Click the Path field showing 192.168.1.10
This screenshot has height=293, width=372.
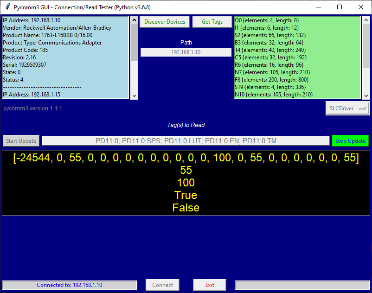(186, 52)
